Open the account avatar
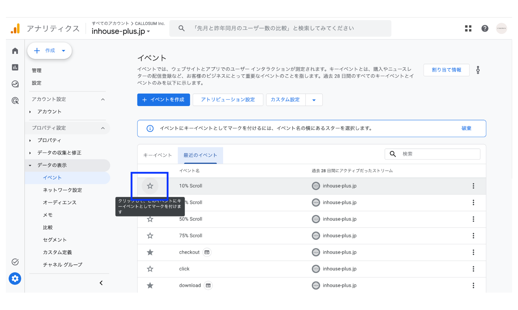 (x=501, y=28)
